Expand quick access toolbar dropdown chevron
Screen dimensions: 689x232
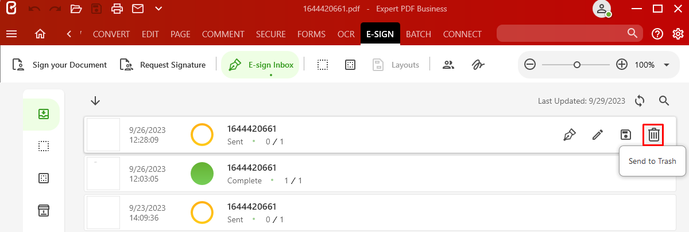[158, 9]
